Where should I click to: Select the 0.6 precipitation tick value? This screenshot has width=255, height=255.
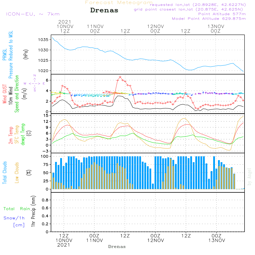coord(45,208)
